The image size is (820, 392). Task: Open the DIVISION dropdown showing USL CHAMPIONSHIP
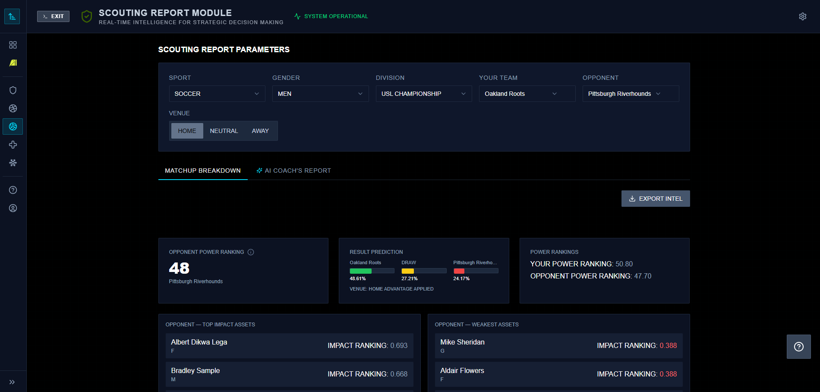coord(424,94)
